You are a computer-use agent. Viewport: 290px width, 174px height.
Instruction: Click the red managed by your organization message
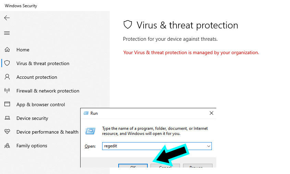191,52
